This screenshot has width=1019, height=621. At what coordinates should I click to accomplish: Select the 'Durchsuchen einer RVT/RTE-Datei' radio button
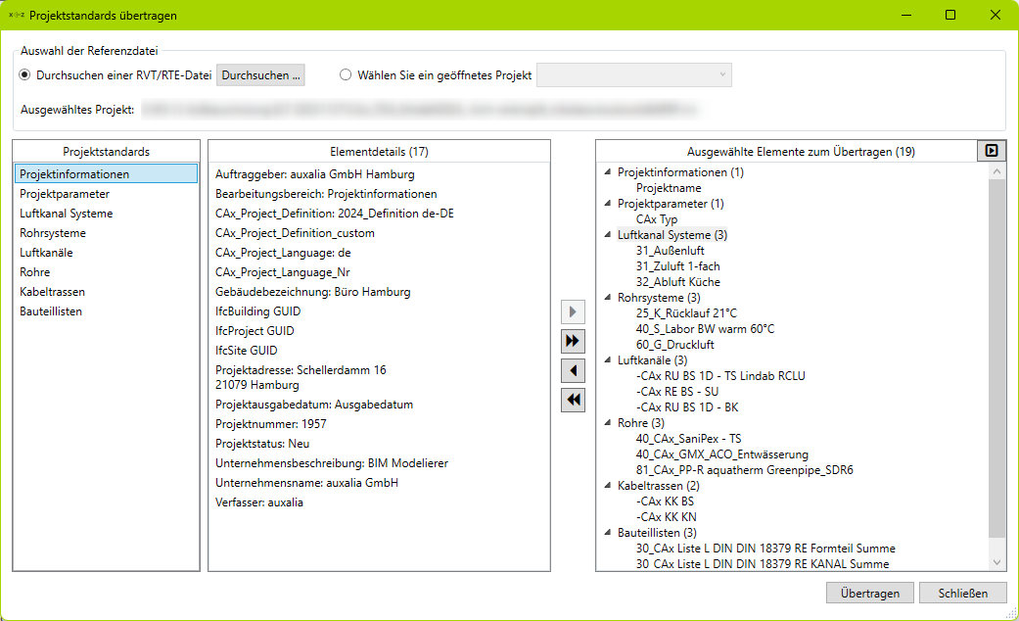[x=25, y=75]
